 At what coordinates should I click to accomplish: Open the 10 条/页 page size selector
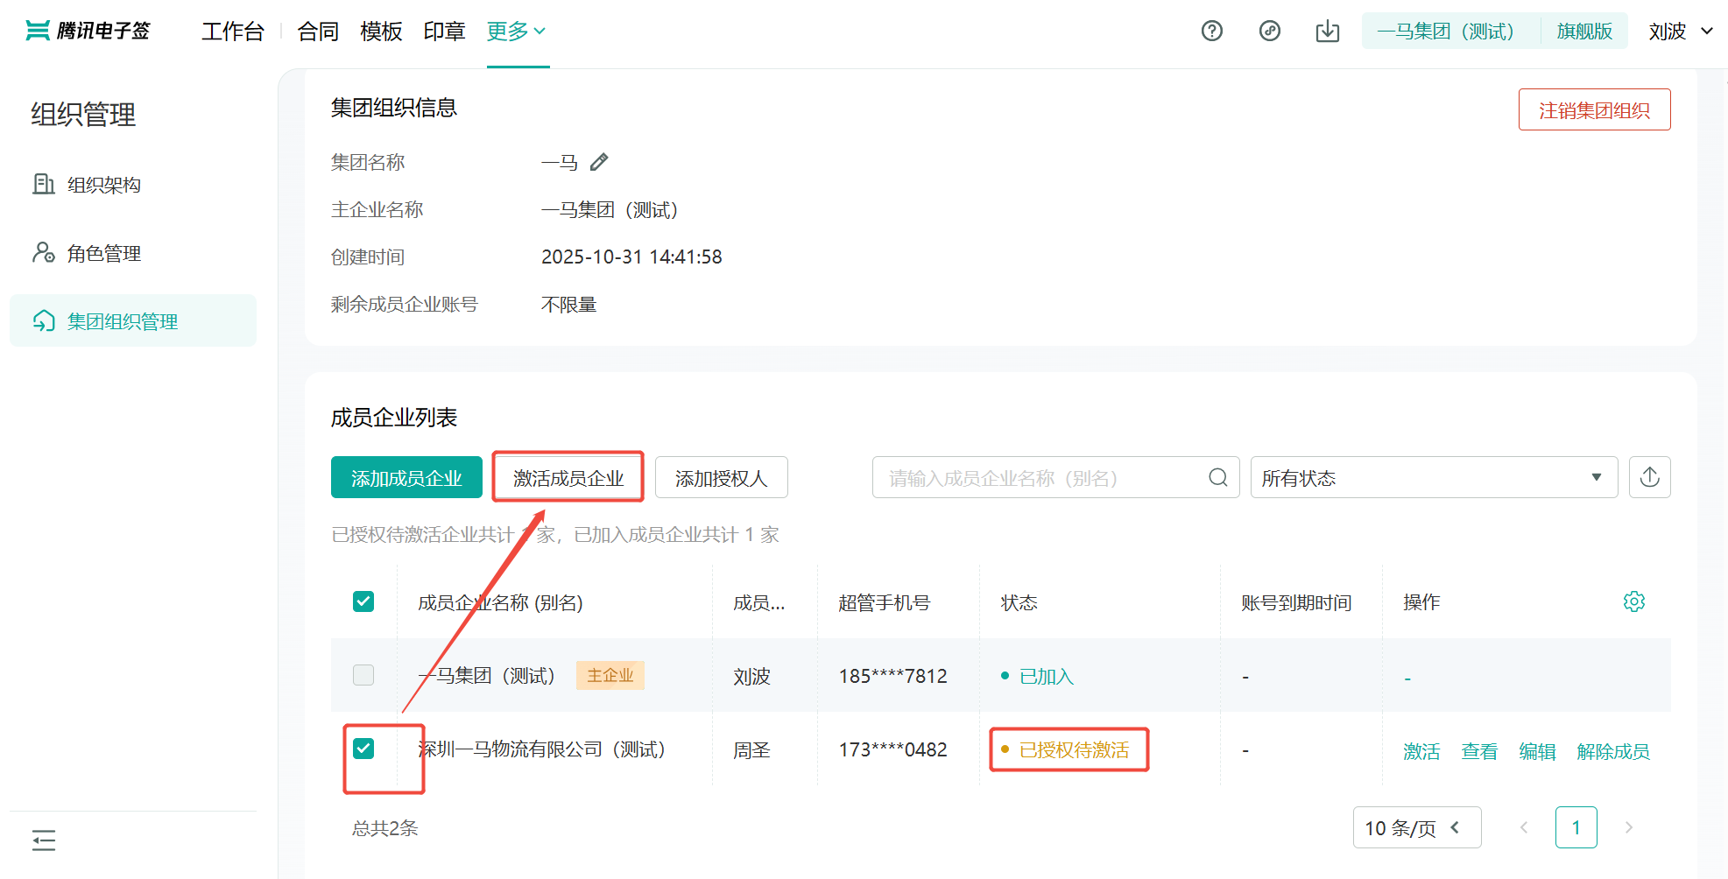[1416, 827]
